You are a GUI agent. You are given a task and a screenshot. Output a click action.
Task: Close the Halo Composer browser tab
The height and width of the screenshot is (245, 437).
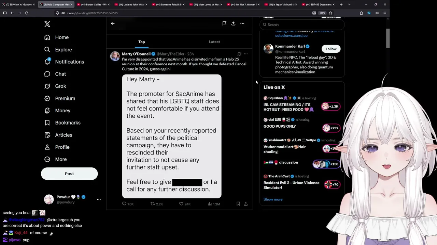71,4
